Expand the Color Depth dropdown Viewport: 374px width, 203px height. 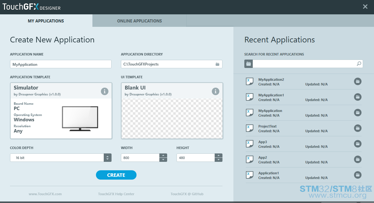point(107,157)
